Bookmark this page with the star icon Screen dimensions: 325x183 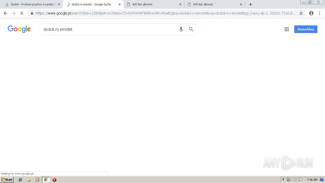pyautogui.click(x=301, y=13)
